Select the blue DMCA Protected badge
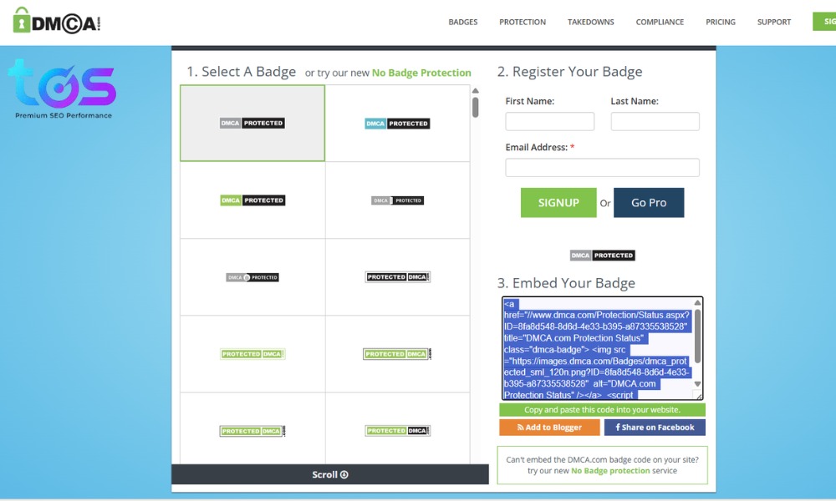This screenshot has height=501, width=836. click(397, 124)
